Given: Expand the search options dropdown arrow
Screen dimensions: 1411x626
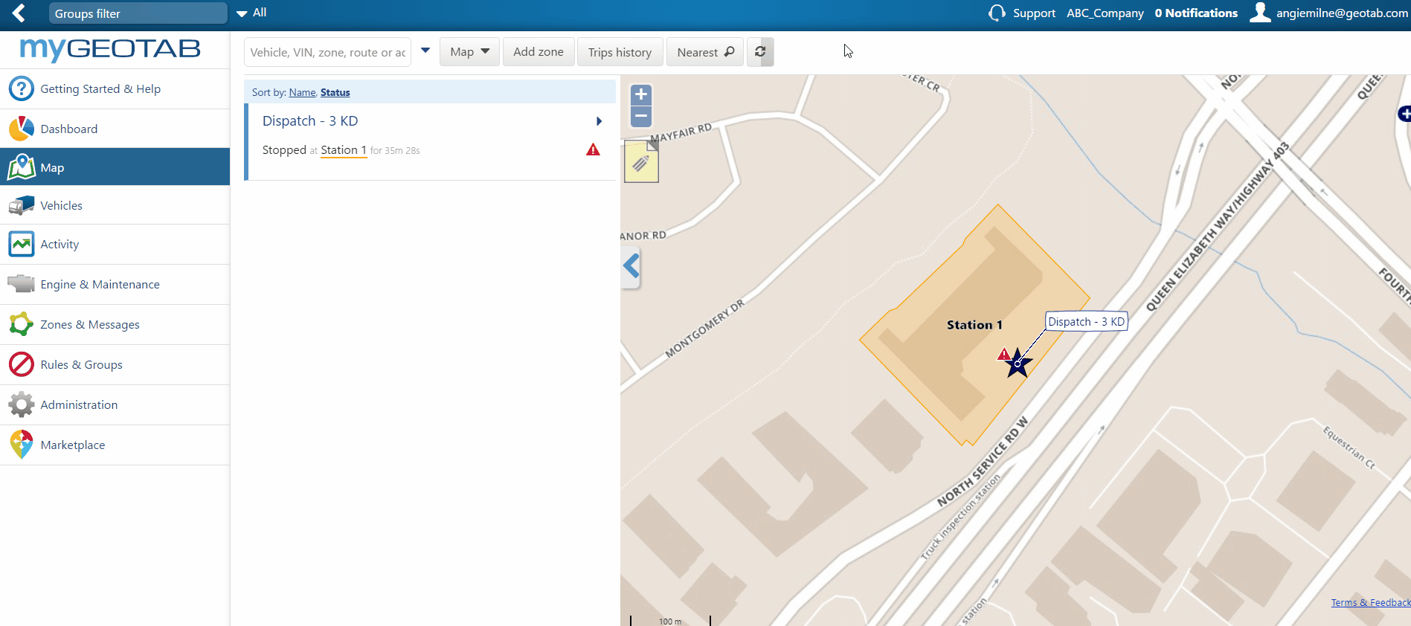Looking at the screenshot, I should (425, 51).
